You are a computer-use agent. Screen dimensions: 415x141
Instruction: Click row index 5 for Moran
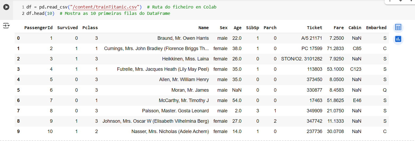pyautogui.click(x=18, y=90)
